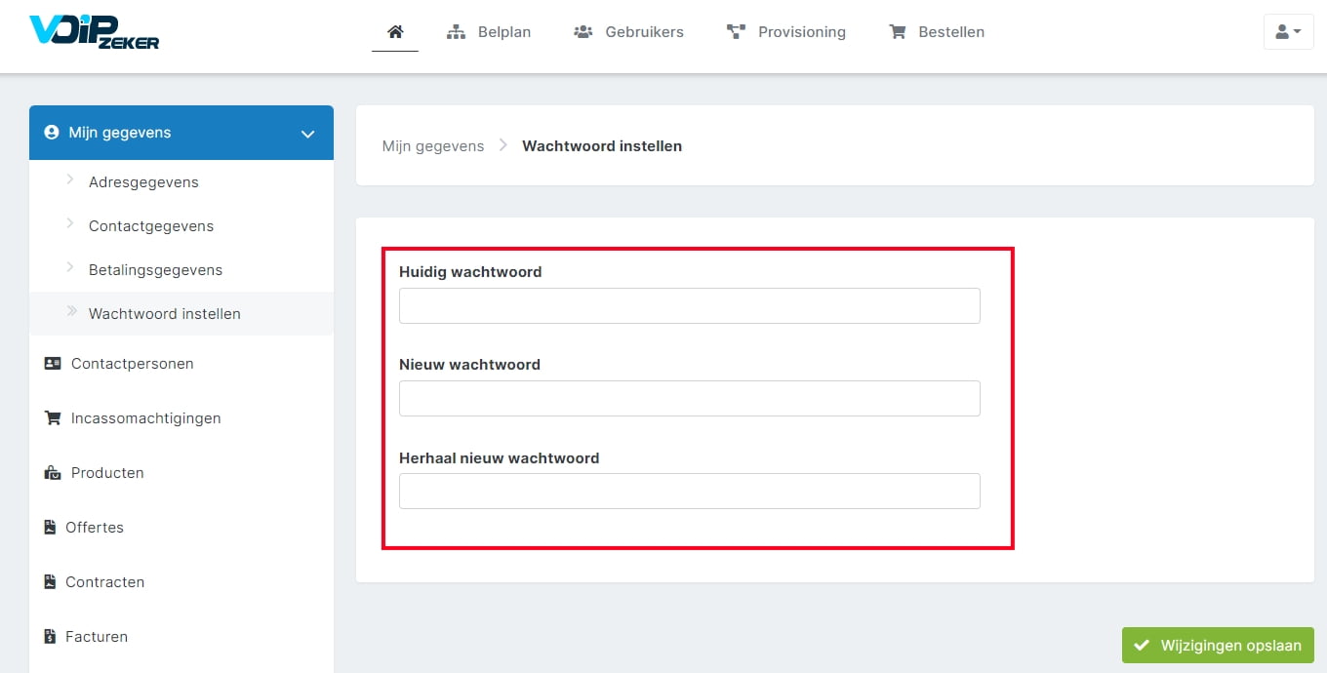Open Contactpersonen
The height and width of the screenshot is (673, 1327).
(132, 364)
